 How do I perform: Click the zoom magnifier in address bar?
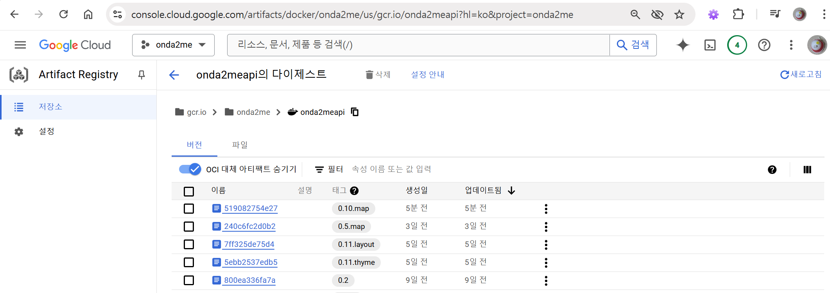635,14
